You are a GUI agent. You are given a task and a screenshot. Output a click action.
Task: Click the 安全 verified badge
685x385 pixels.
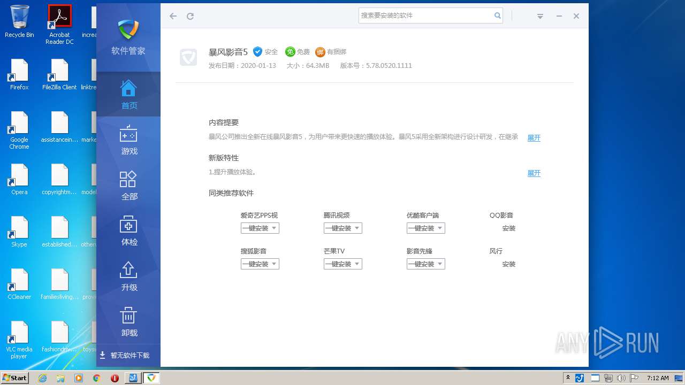265,52
